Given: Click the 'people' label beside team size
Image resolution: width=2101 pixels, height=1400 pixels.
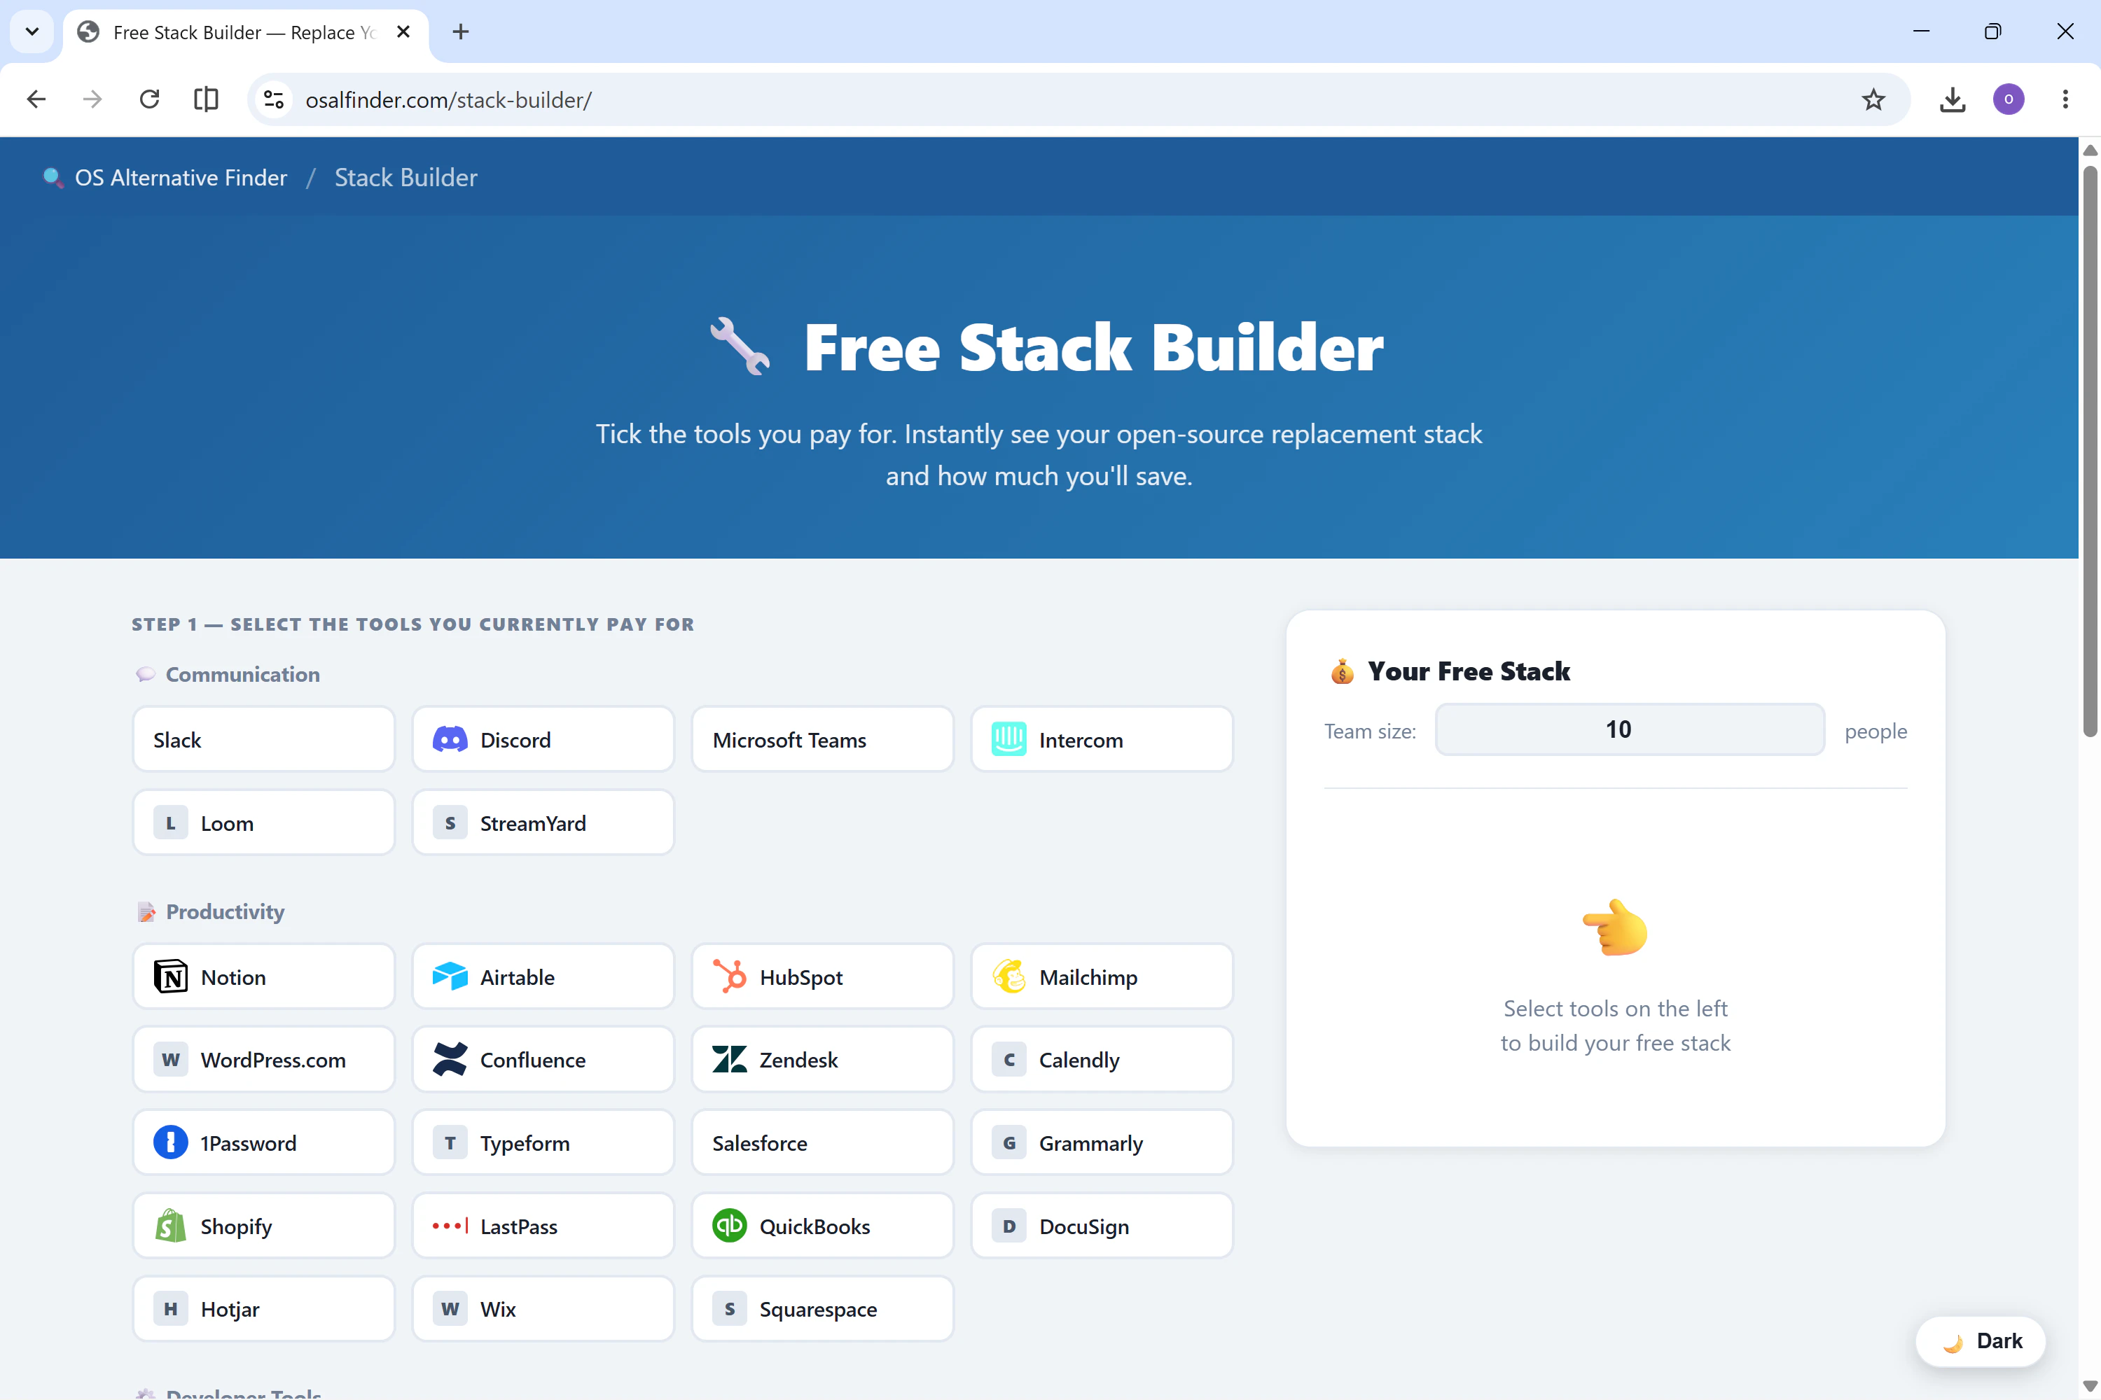Looking at the screenshot, I should (1876, 731).
